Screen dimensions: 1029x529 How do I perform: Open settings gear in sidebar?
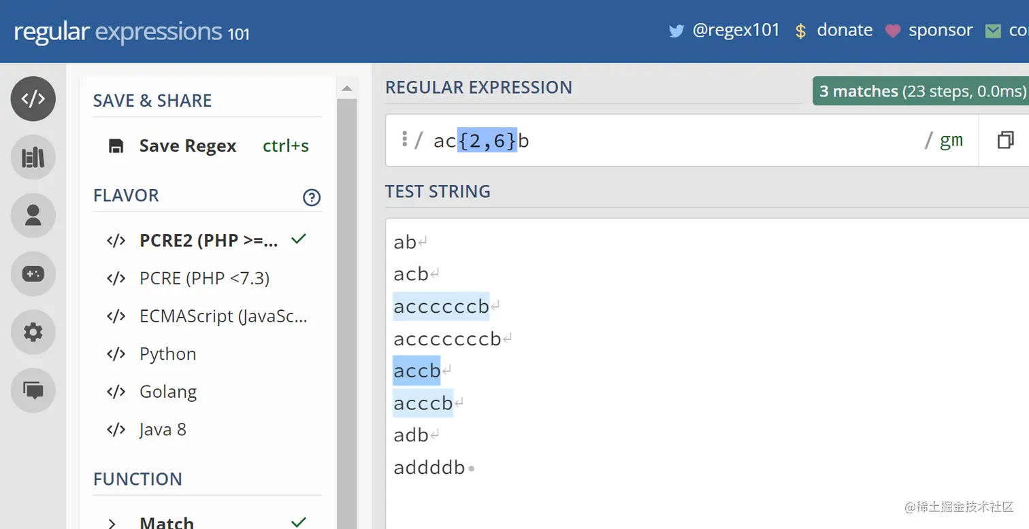[33, 332]
